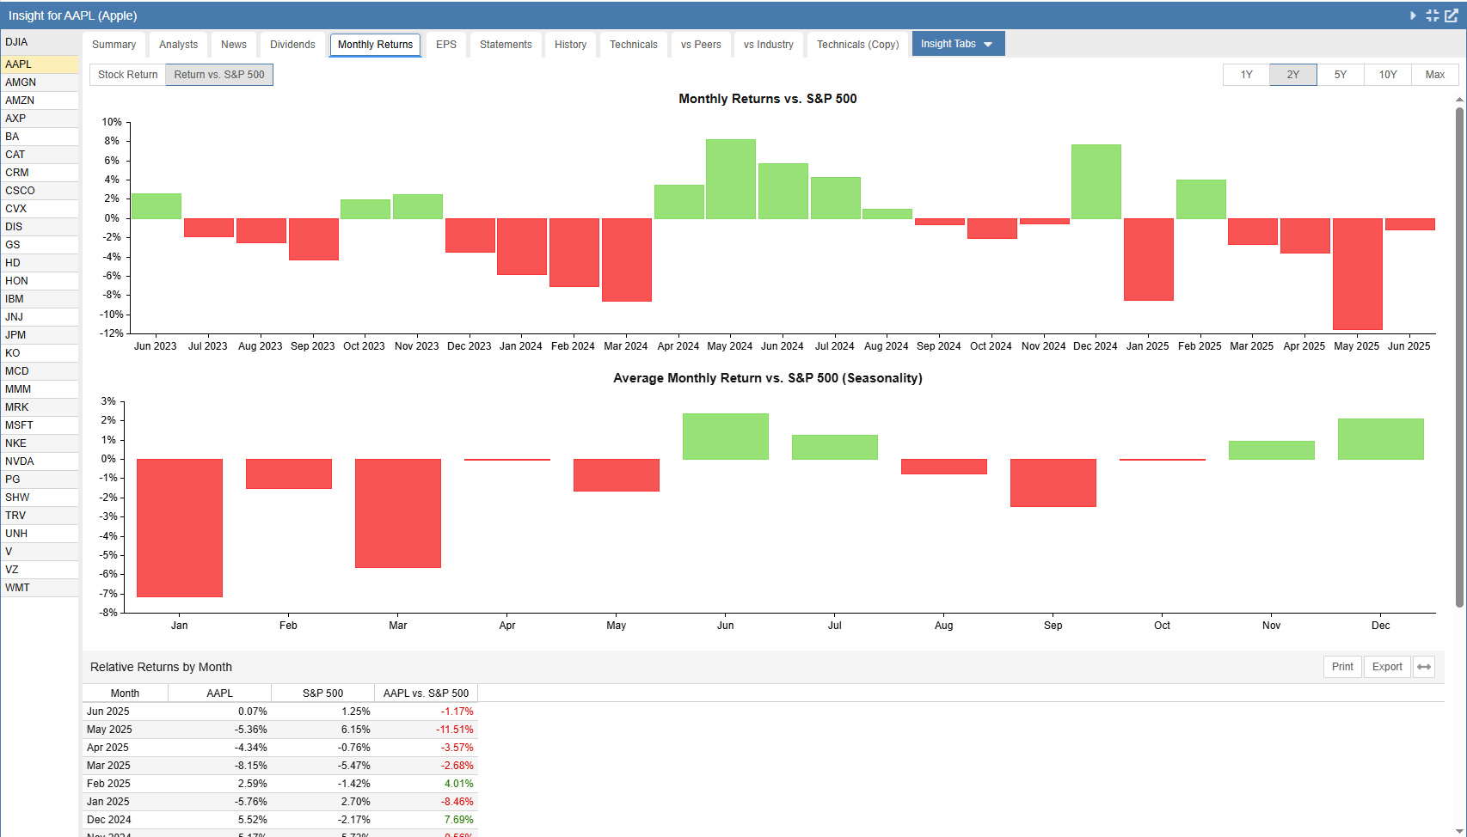Select CSCO in the ticker list
This screenshot has height=837, width=1467.
(40, 191)
